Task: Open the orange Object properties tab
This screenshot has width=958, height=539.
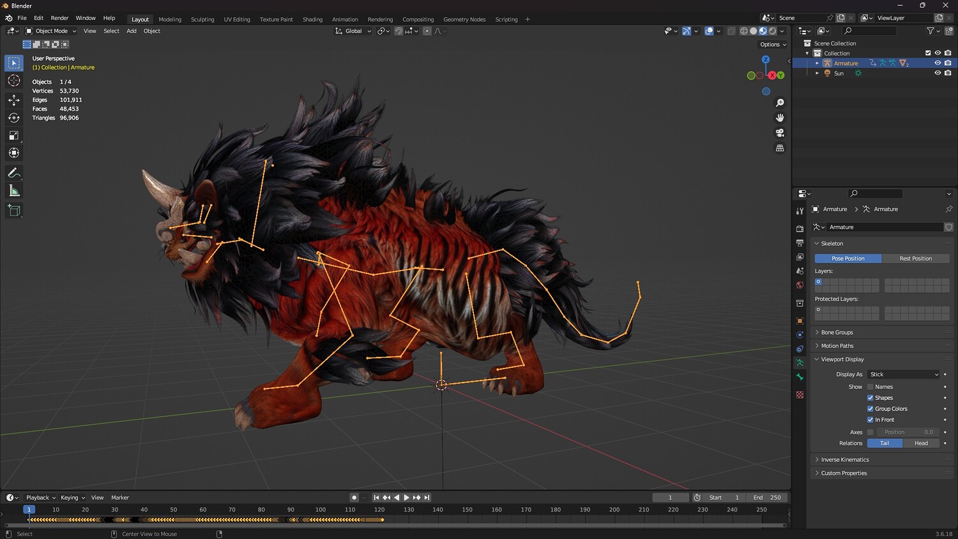Action: [x=800, y=321]
